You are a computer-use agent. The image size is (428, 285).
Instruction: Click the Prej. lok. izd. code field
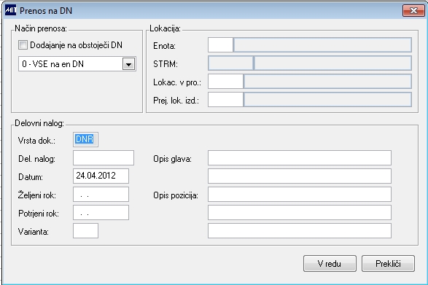(x=225, y=100)
